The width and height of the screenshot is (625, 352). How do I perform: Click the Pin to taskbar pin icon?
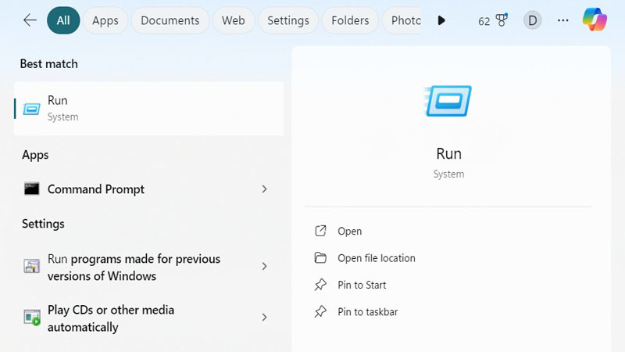pyautogui.click(x=320, y=311)
